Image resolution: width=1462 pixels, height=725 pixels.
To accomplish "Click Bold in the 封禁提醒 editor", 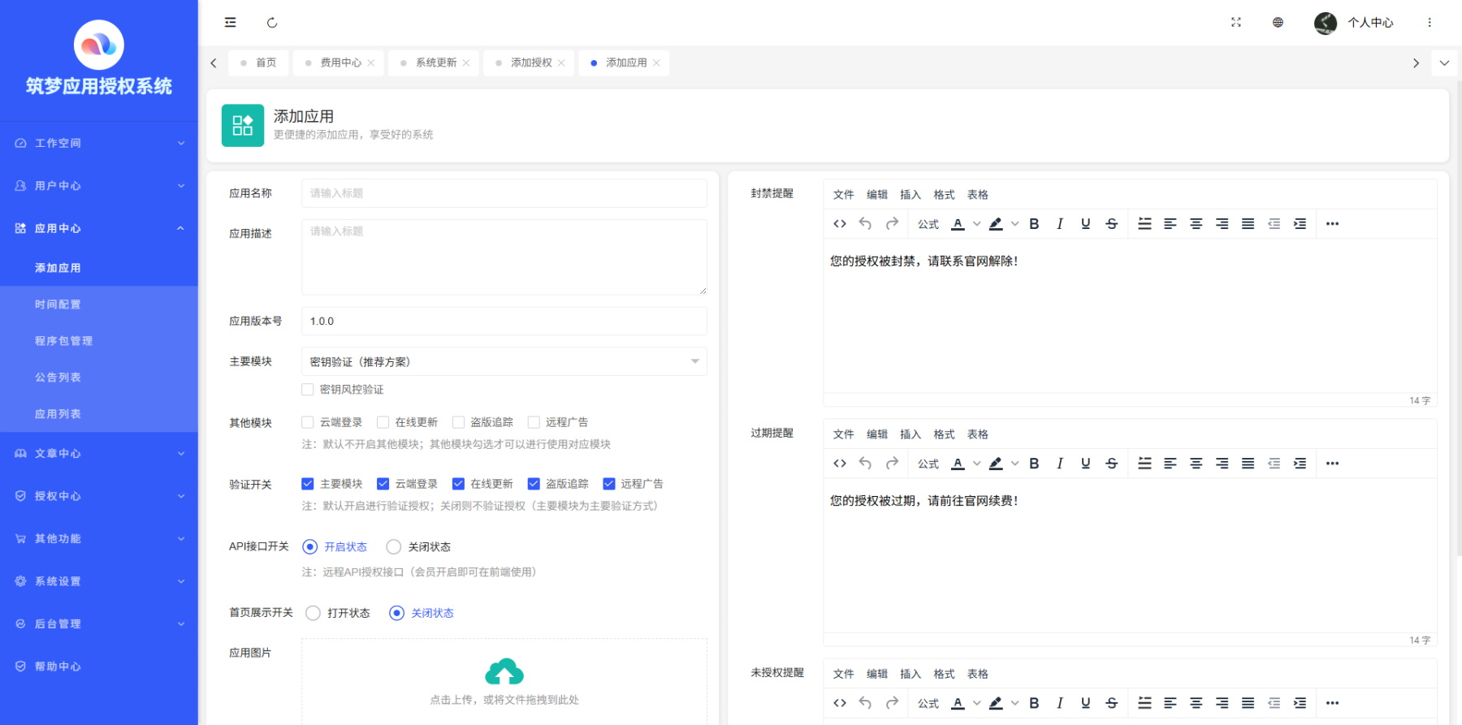I will [x=1034, y=224].
